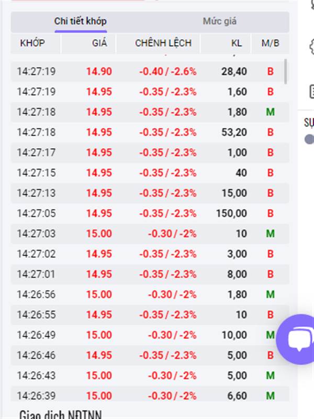This screenshot has height=419, width=314.
Task: Click the M marker on the 14:26:49 row
Action: 270,335
